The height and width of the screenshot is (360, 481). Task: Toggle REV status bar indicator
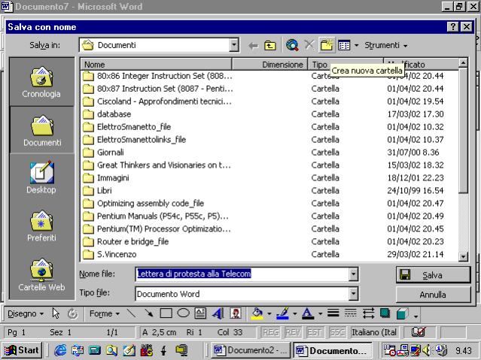(293, 332)
